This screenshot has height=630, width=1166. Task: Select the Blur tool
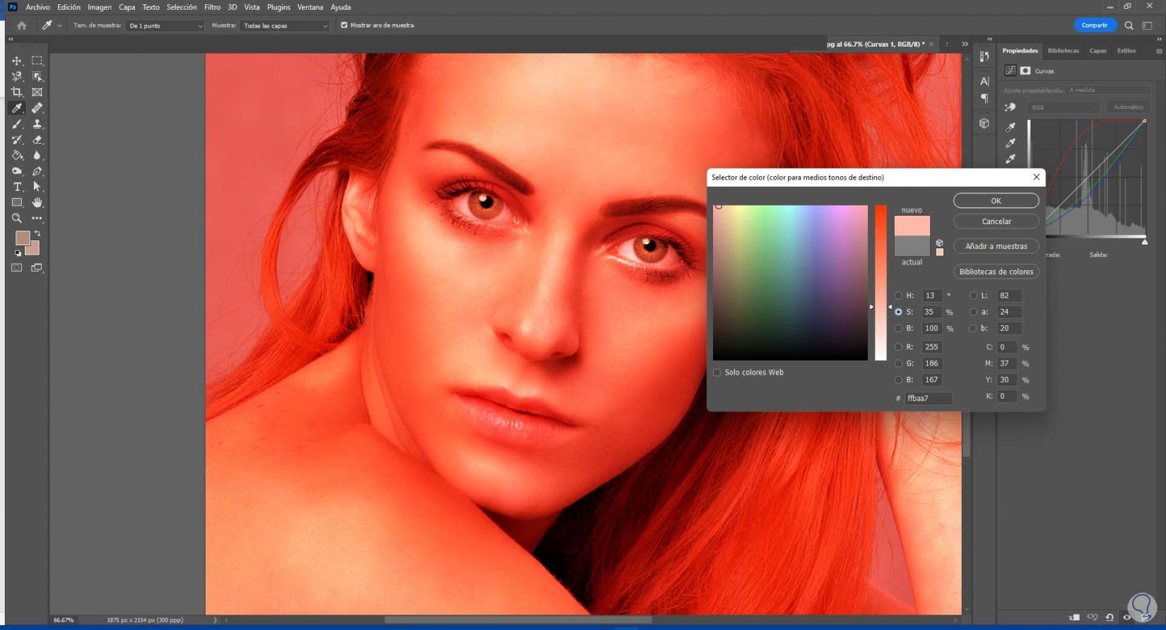(x=37, y=156)
